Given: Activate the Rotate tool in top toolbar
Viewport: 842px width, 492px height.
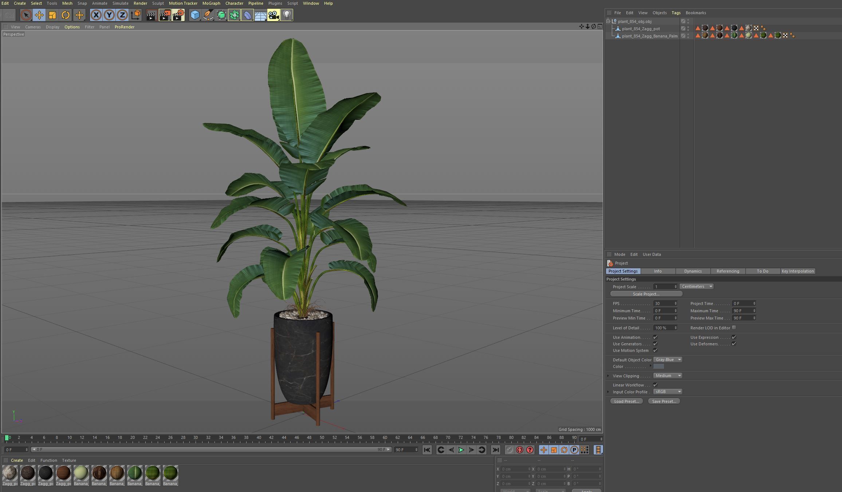Looking at the screenshot, I should point(66,15).
